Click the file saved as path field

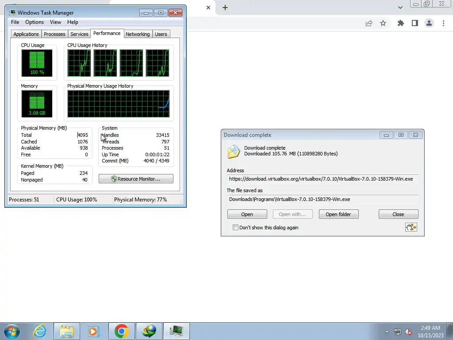coord(322,199)
